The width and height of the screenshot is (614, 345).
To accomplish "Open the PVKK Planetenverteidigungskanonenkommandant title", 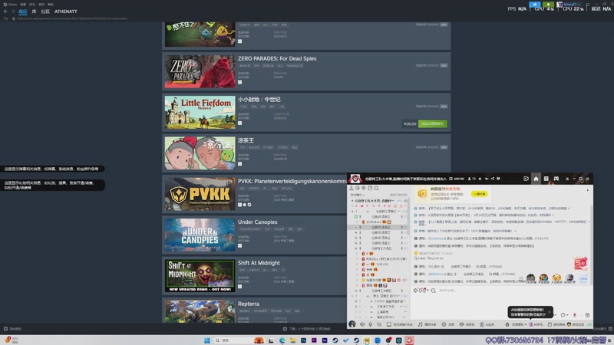I will [292, 181].
